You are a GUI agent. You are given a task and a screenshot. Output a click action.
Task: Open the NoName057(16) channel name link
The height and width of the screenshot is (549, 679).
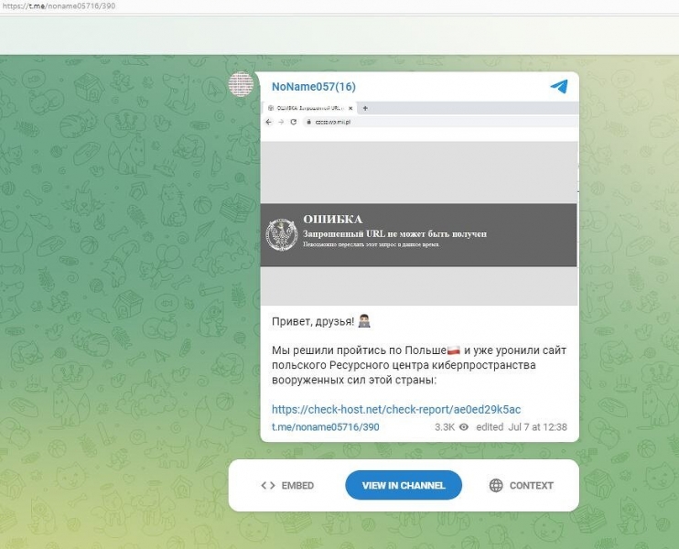(314, 87)
